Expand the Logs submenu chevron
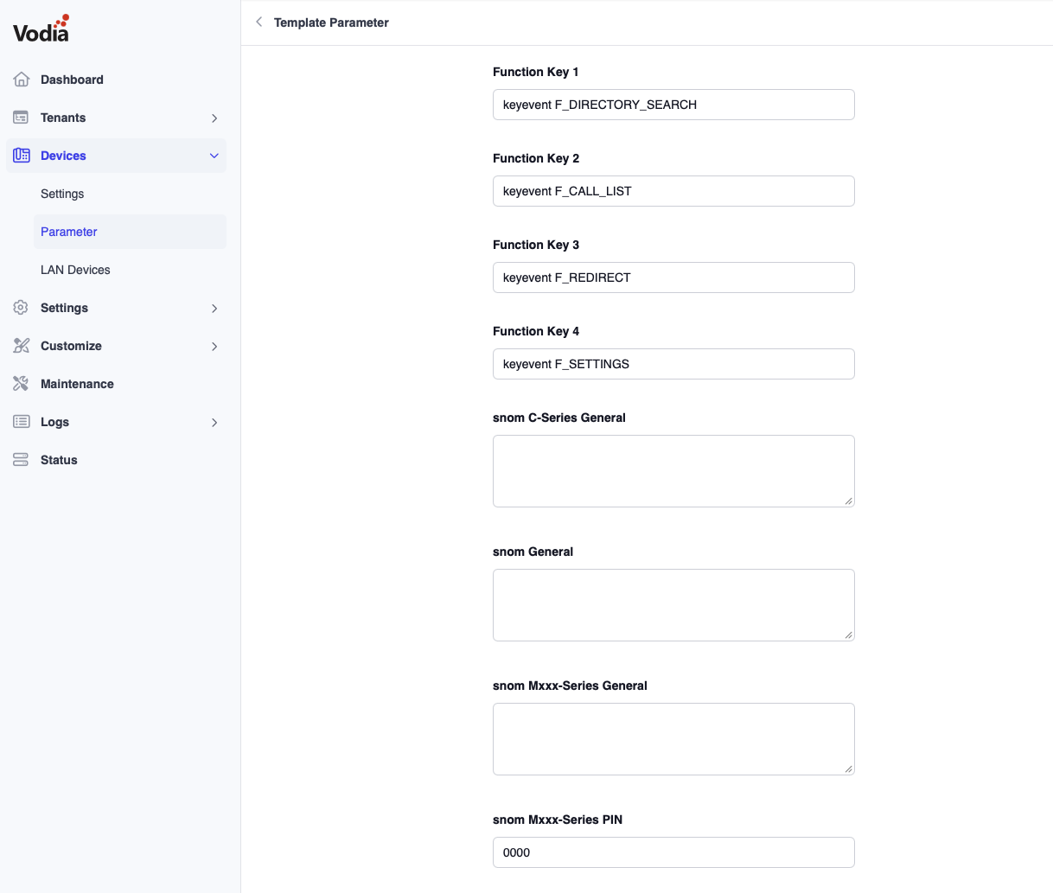Screen dimensions: 1053x893 (214, 423)
